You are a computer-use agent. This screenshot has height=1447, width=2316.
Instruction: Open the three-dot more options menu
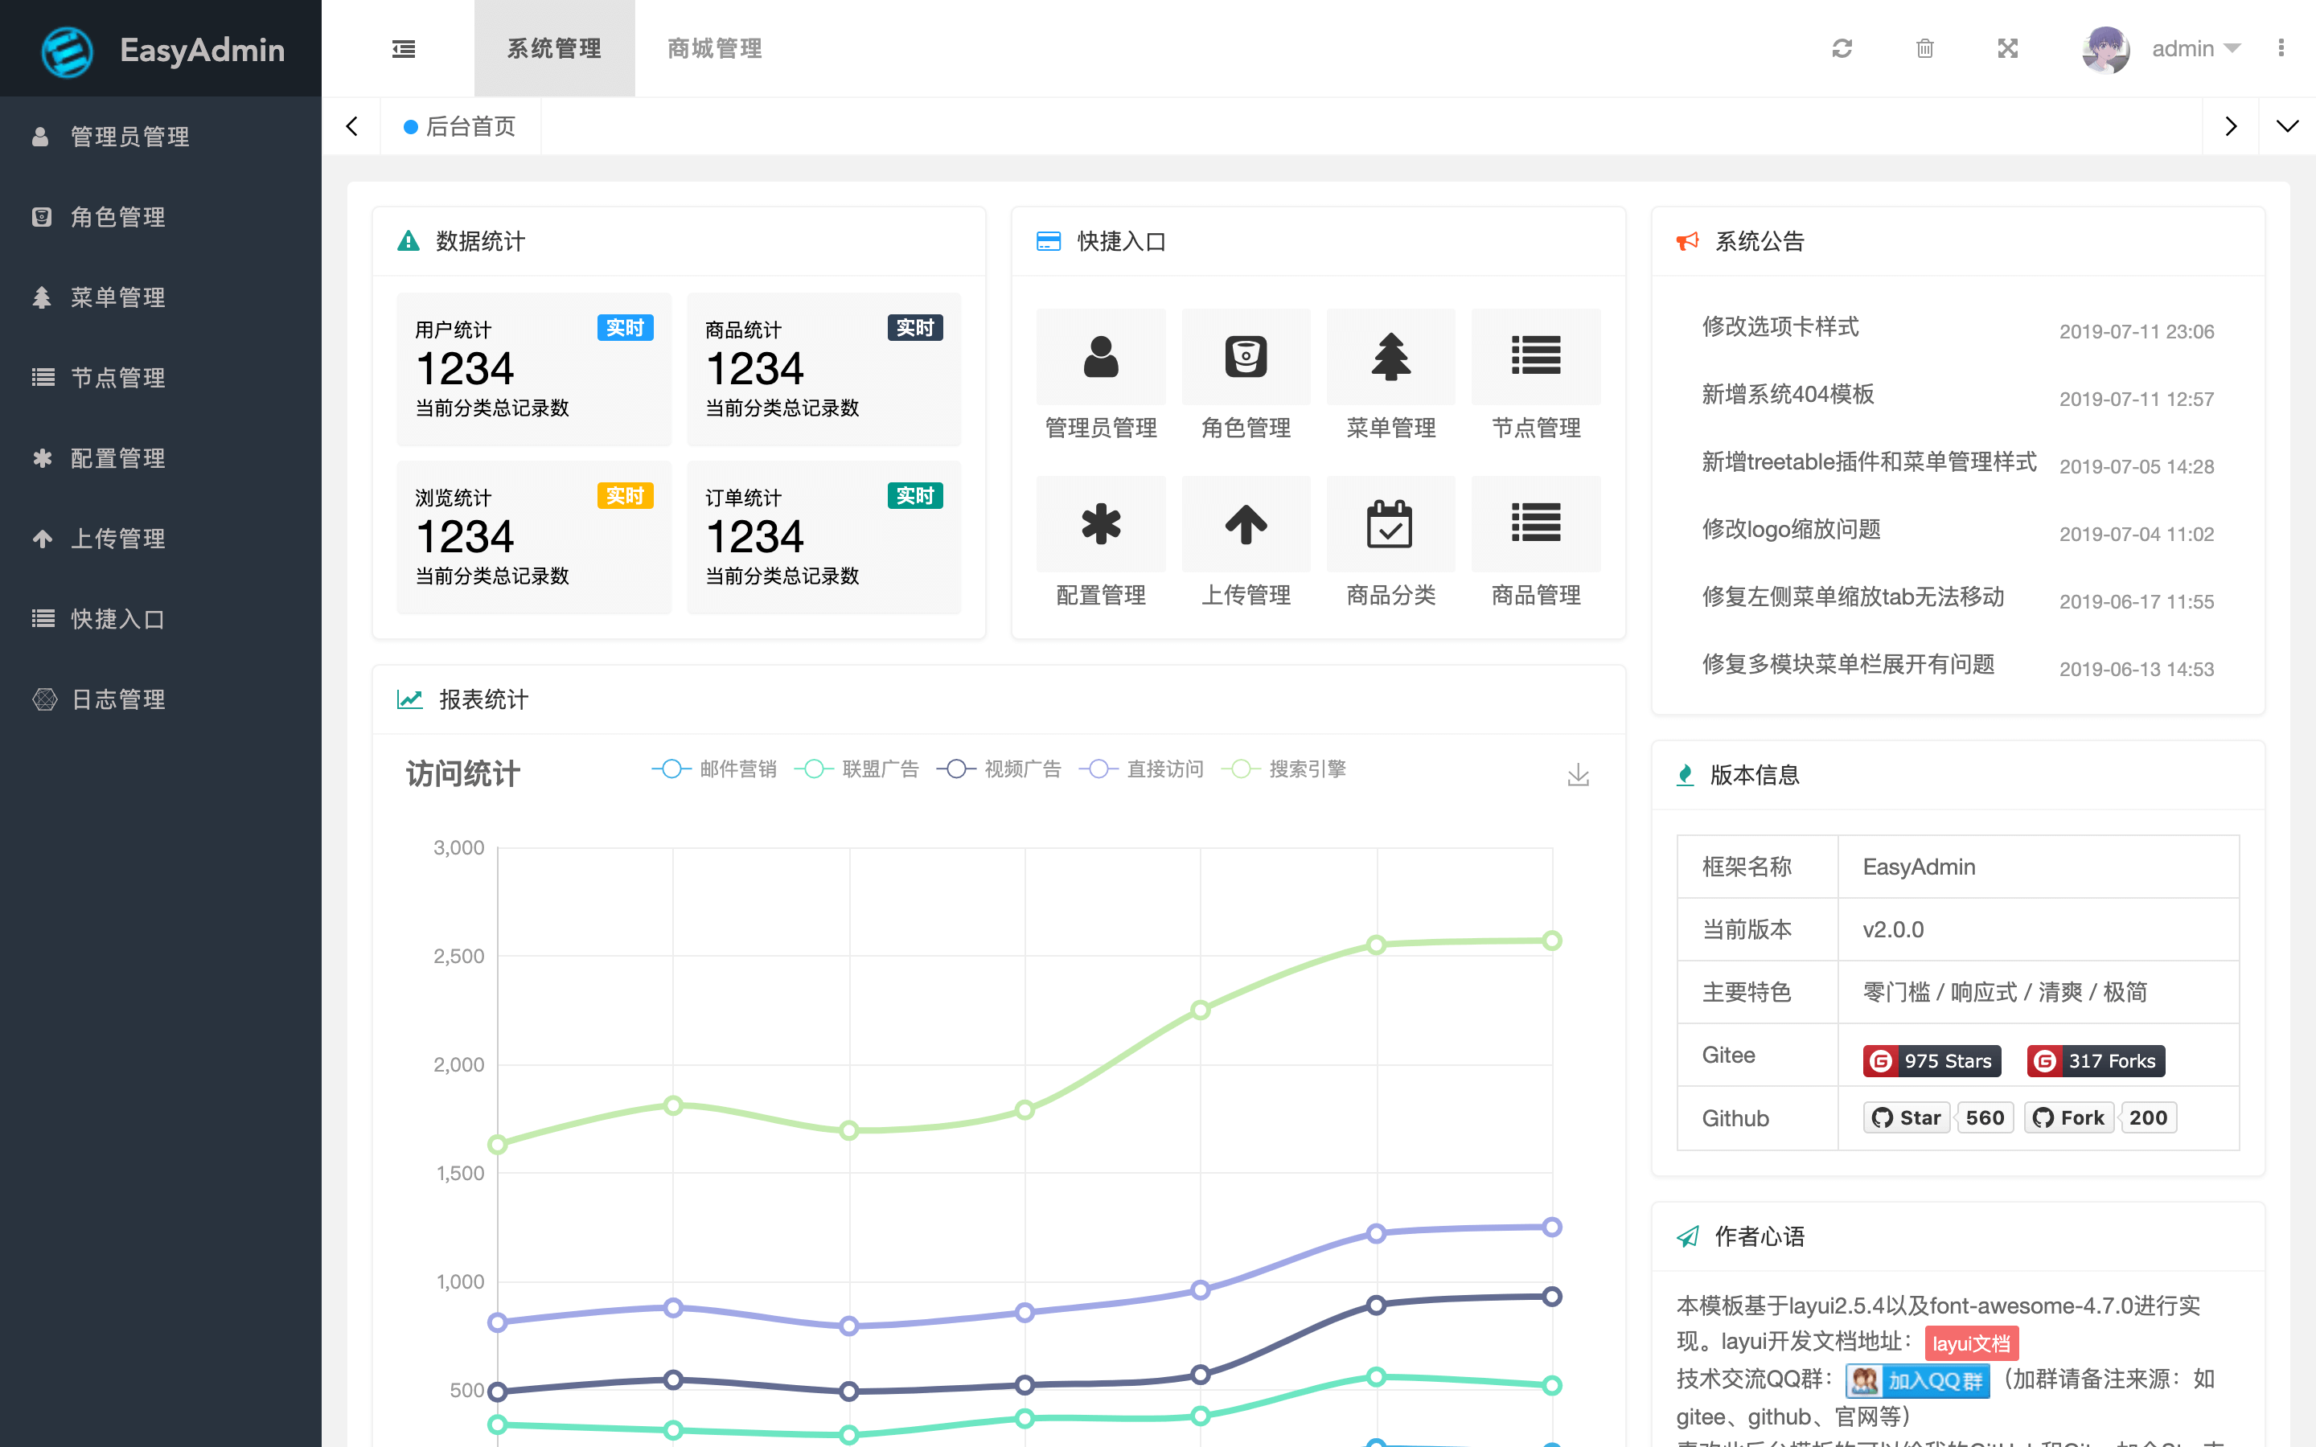(2281, 48)
